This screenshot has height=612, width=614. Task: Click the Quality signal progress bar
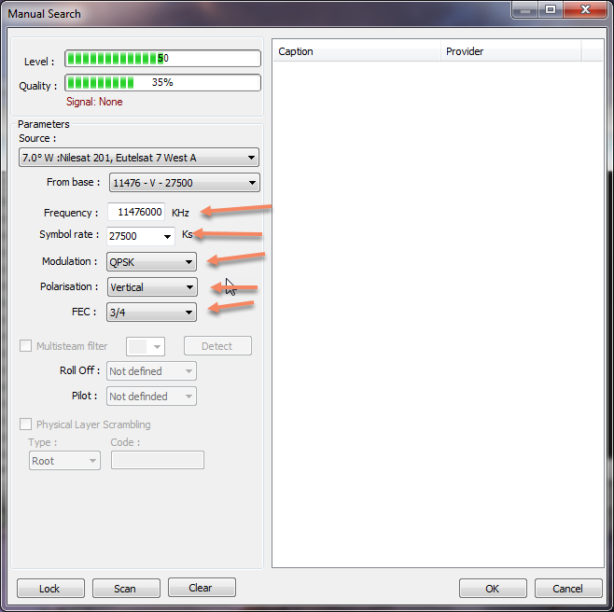162,83
